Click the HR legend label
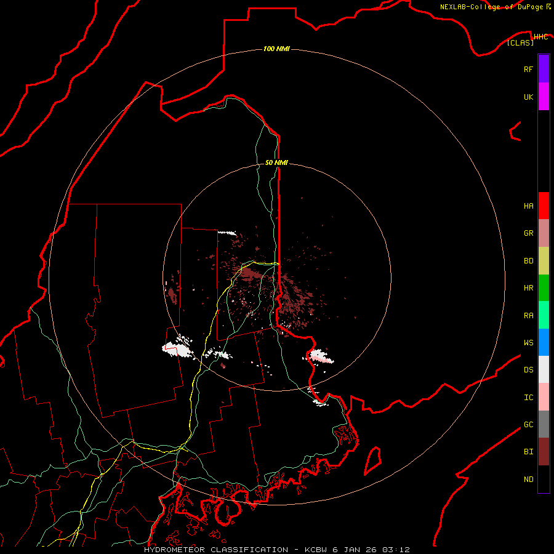Viewport: 554px width, 554px height. [528, 288]
